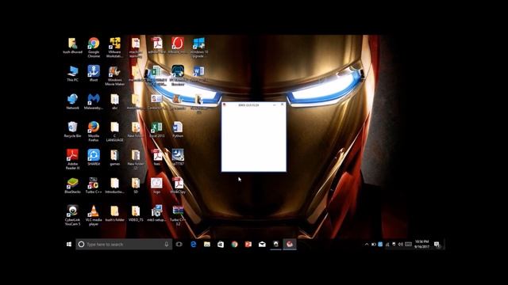Open This PC desktop icon
Viewport: 508px width, 285px height.
[x=72, y=73]
